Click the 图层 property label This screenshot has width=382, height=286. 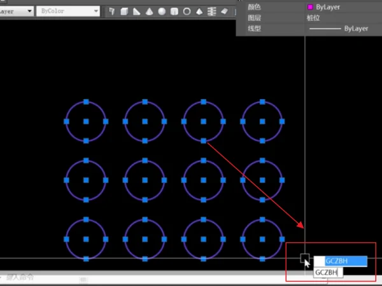[x=254, y=18]
